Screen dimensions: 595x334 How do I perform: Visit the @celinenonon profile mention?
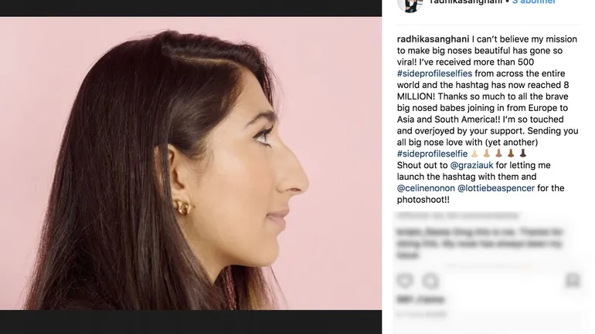tap(426, 188)
